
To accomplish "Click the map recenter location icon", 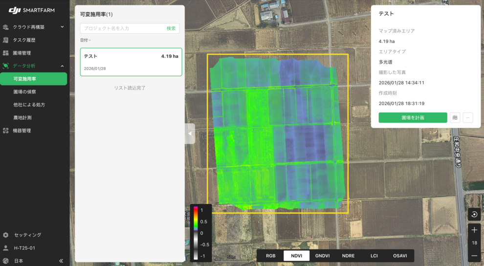I will tap(474, 214).
